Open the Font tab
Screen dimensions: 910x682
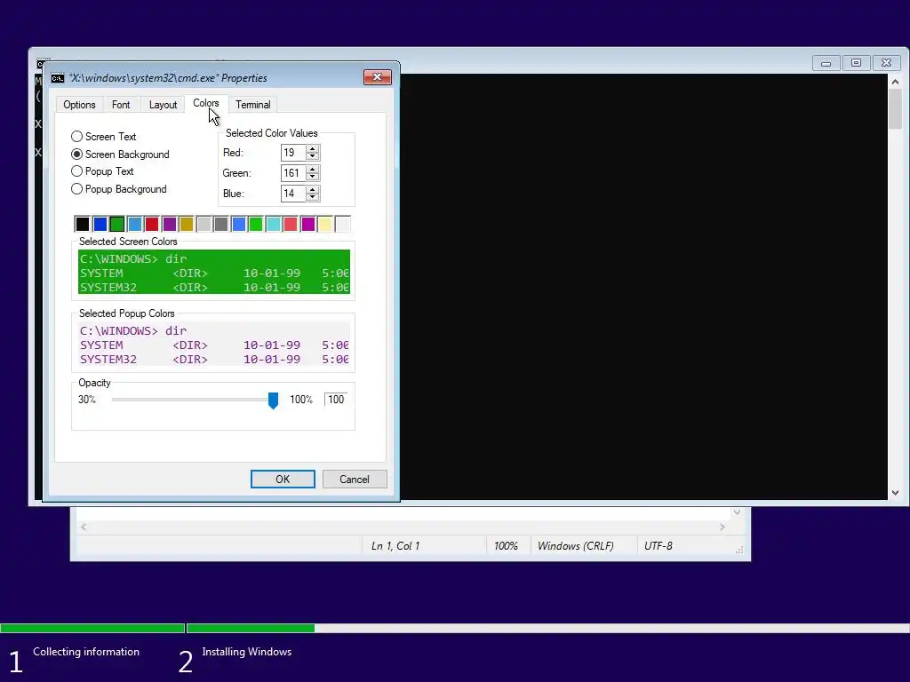(121, 105)
